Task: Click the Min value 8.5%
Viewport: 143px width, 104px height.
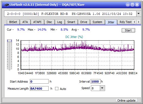Action: pyautogui.click(x=64, y=30)
